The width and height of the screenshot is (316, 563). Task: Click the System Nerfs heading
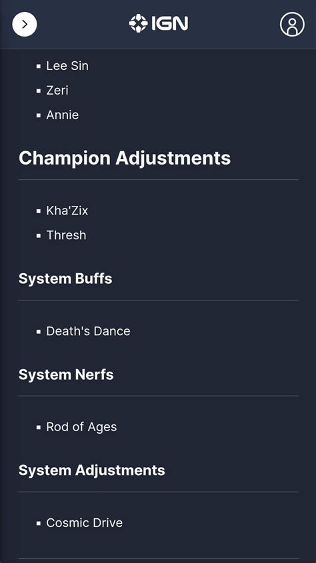66,374
